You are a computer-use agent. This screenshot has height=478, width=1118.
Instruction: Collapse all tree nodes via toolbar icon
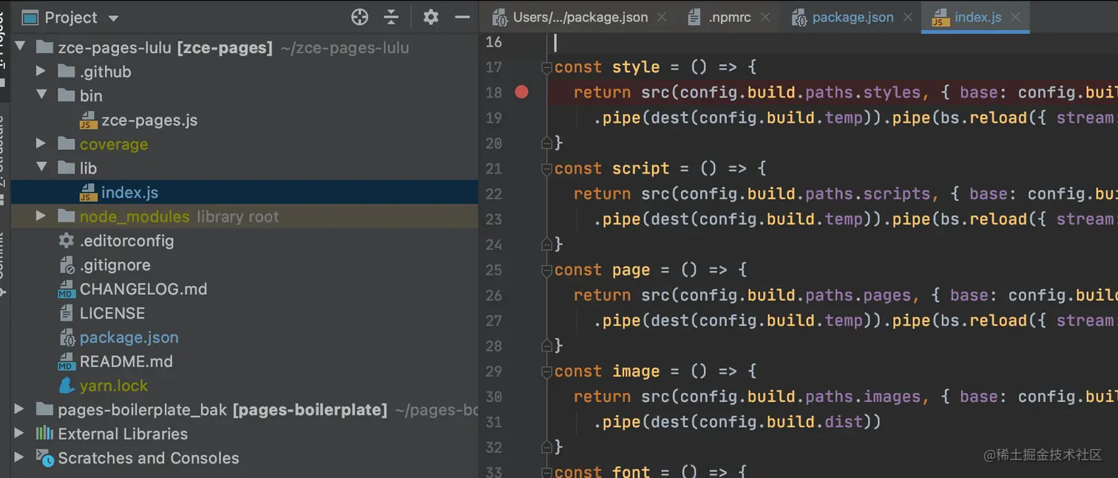[391, 17]
